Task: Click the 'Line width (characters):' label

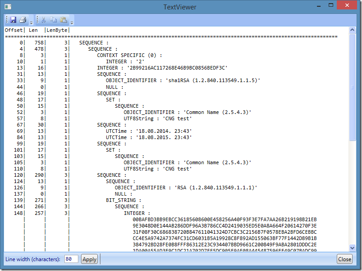Action: click(33, 259)
